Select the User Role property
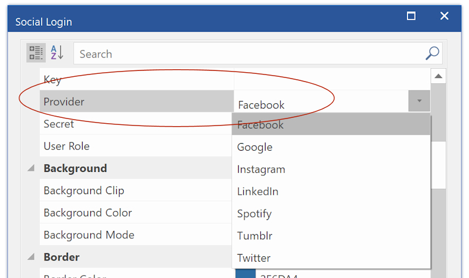Viewport: 469px width, 278px height. click(136, 145)
